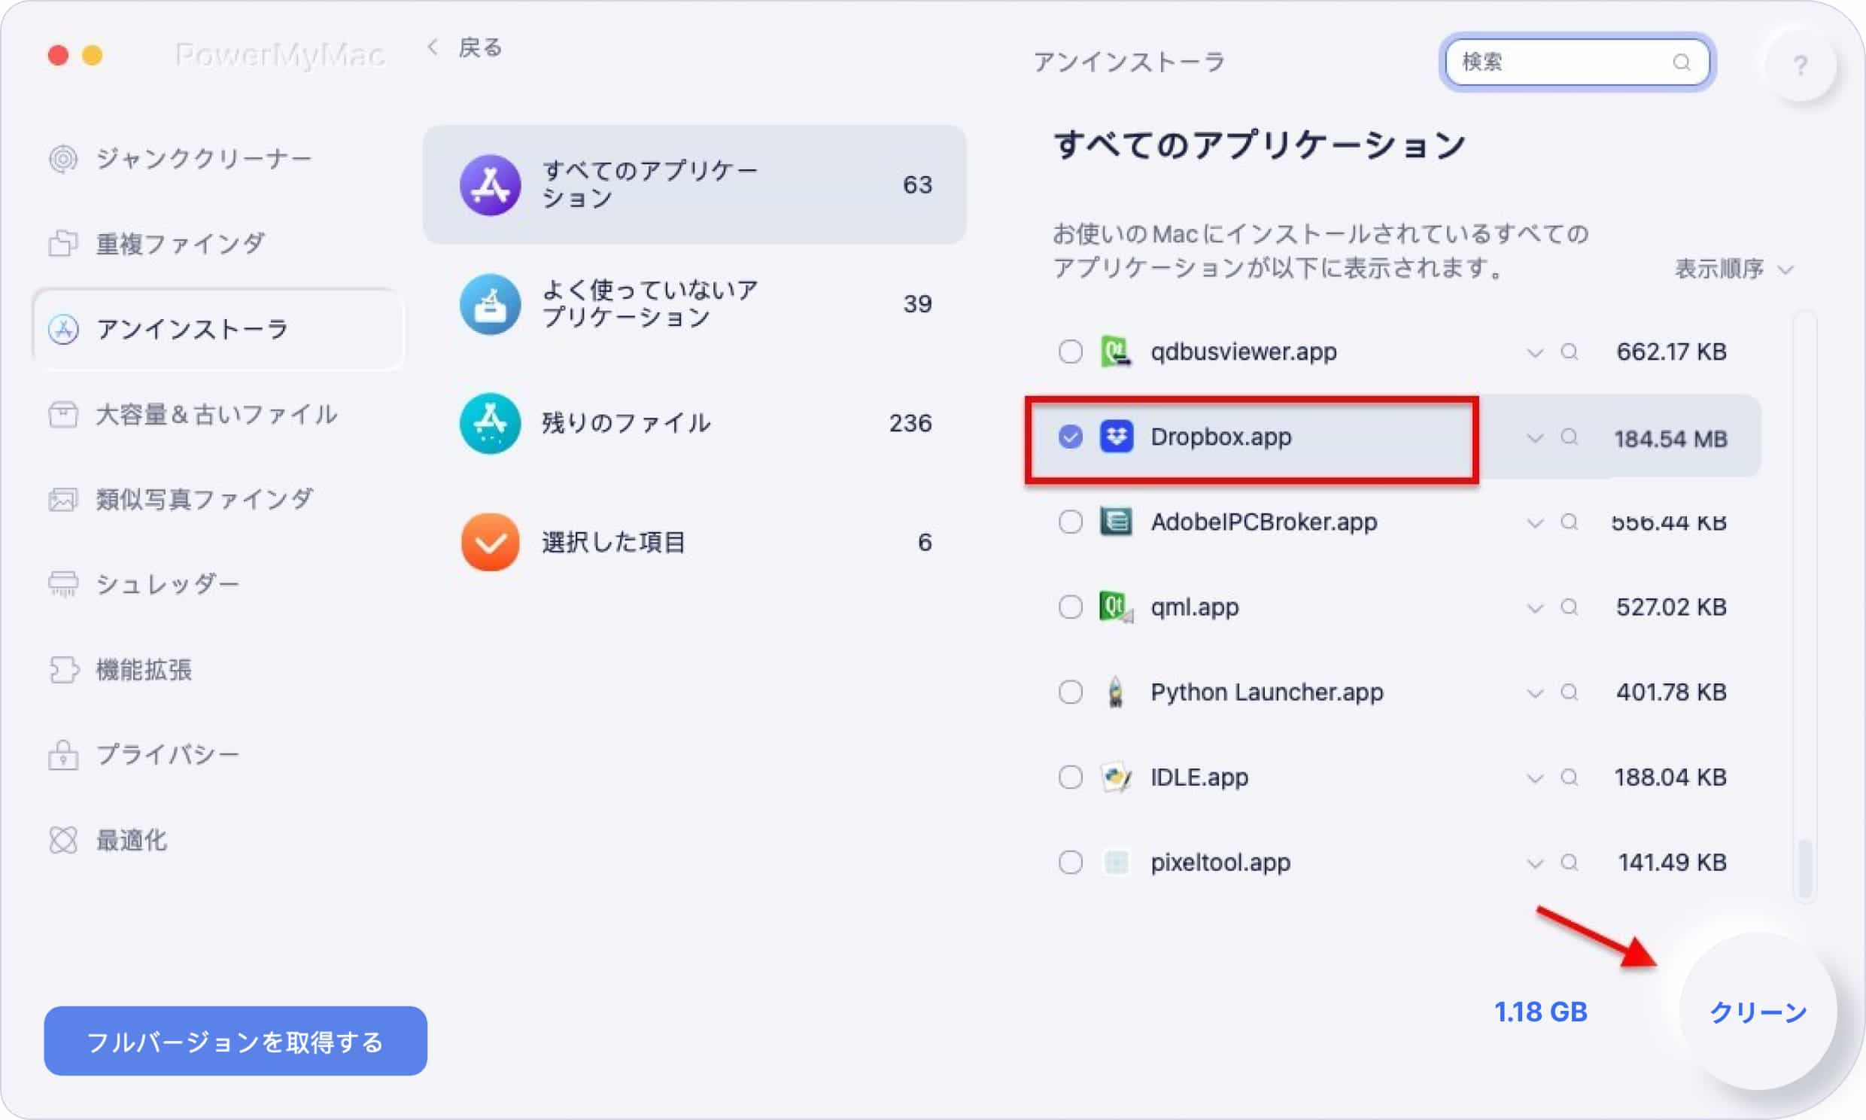Check the qml.app checkbox
The width and height of the screenshot is (1866, 1120).
tap(1070, 607)
